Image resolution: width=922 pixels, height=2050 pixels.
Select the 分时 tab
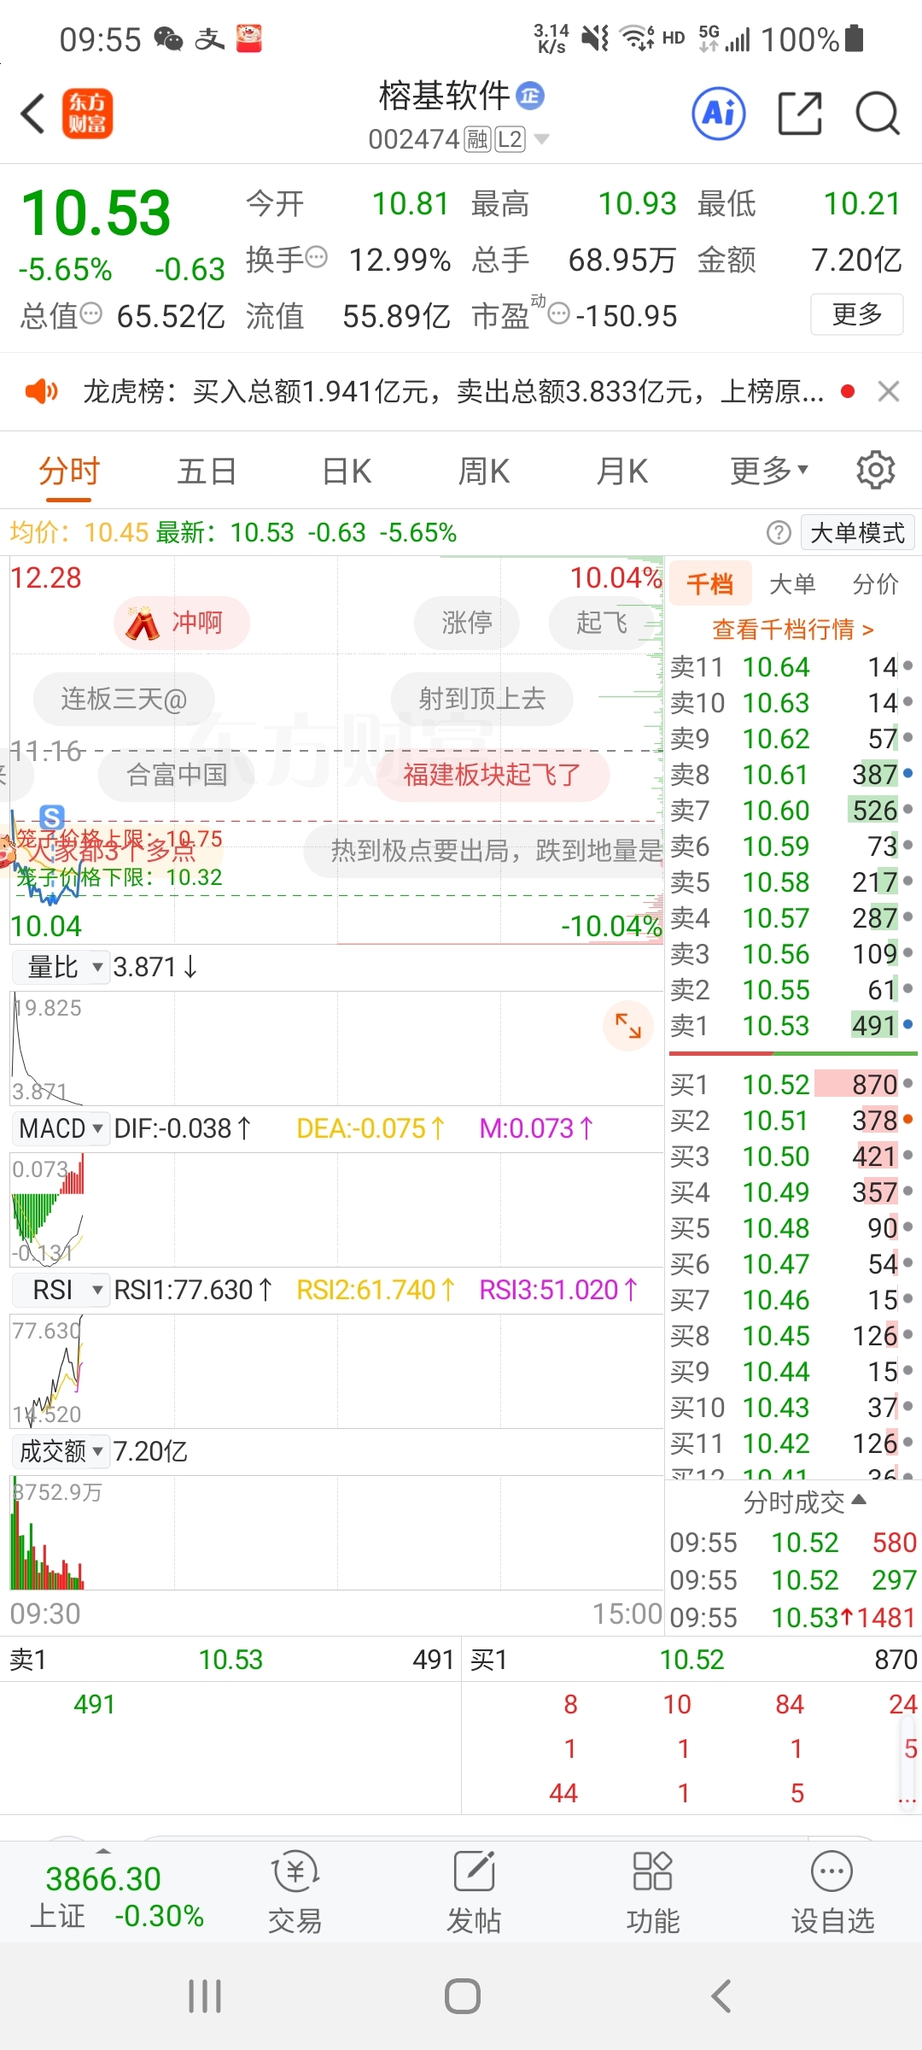tap(69, 471)
